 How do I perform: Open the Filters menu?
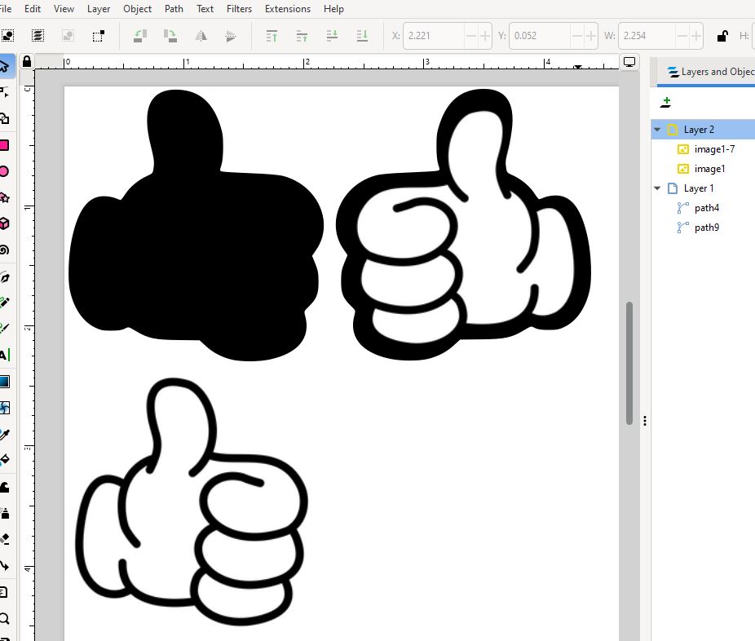239,9
